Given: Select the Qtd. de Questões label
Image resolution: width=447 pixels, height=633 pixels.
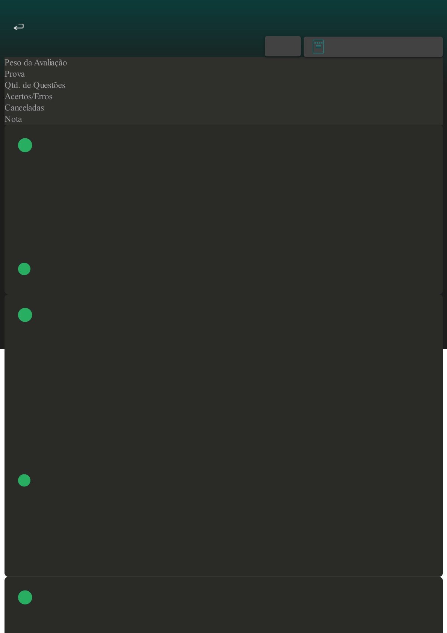Looking at the screenshot, I should [x=35, y=85].
